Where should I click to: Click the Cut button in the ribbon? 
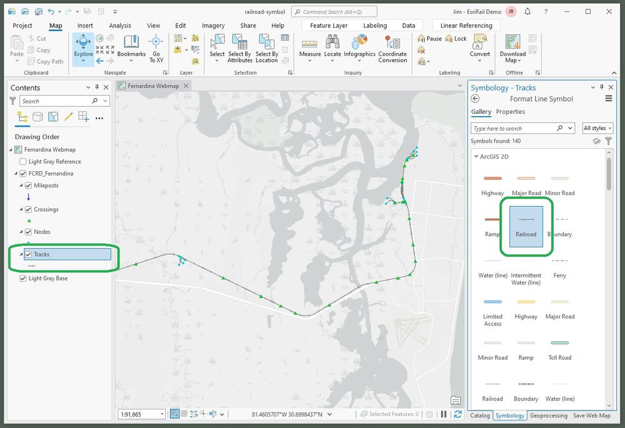(37, 39)
